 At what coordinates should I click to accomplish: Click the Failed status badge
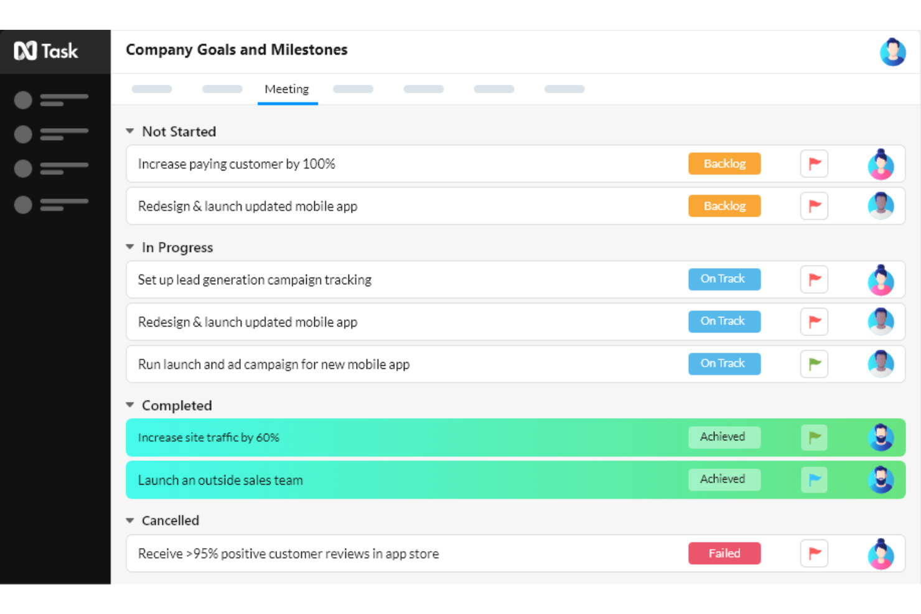724,553
